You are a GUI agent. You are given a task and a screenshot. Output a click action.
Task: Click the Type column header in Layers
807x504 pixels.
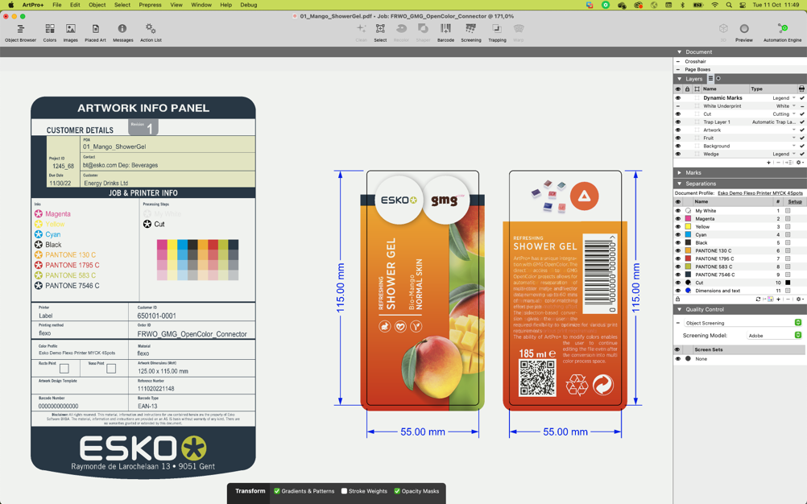[x=756, y=89]
